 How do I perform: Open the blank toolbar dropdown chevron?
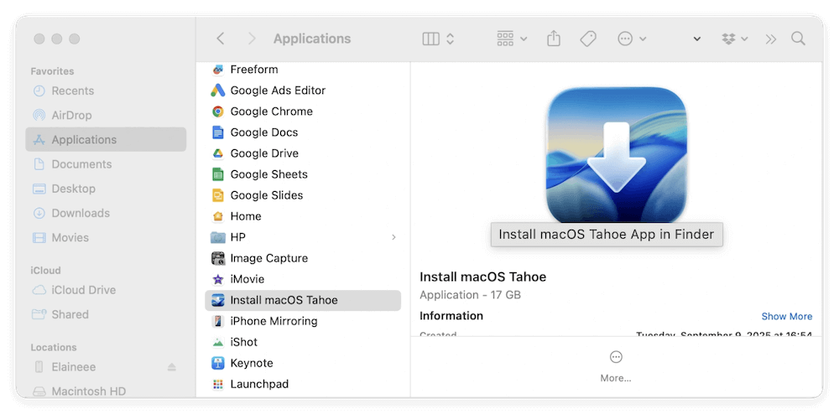click(696, 39)
